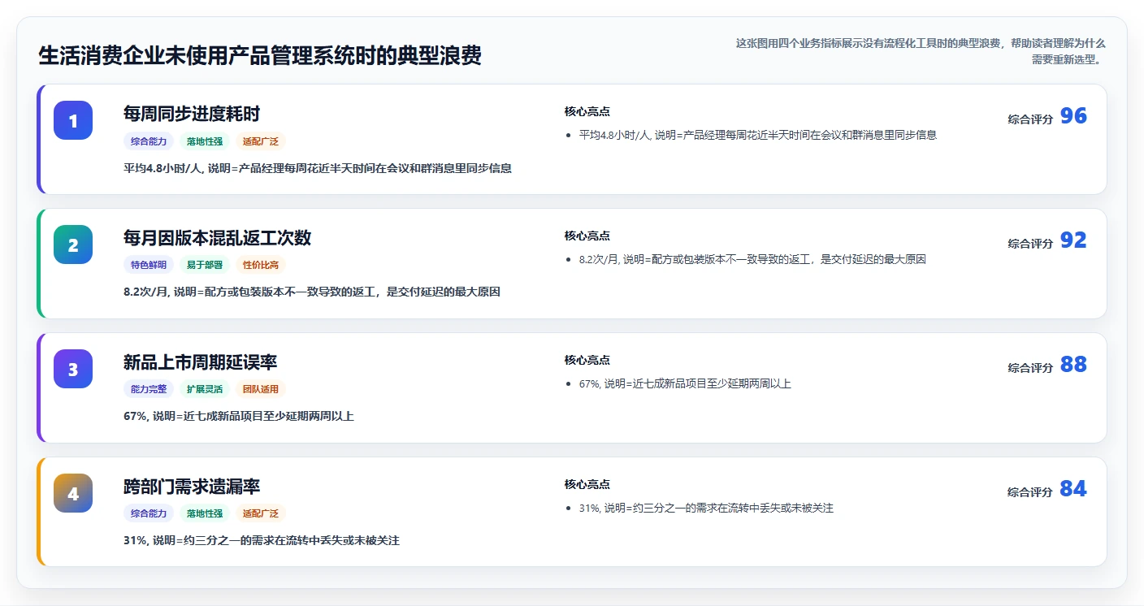Click bold 67% description below the tags
The height and width of the screenshot is (606, 1144).
(239, 416)
